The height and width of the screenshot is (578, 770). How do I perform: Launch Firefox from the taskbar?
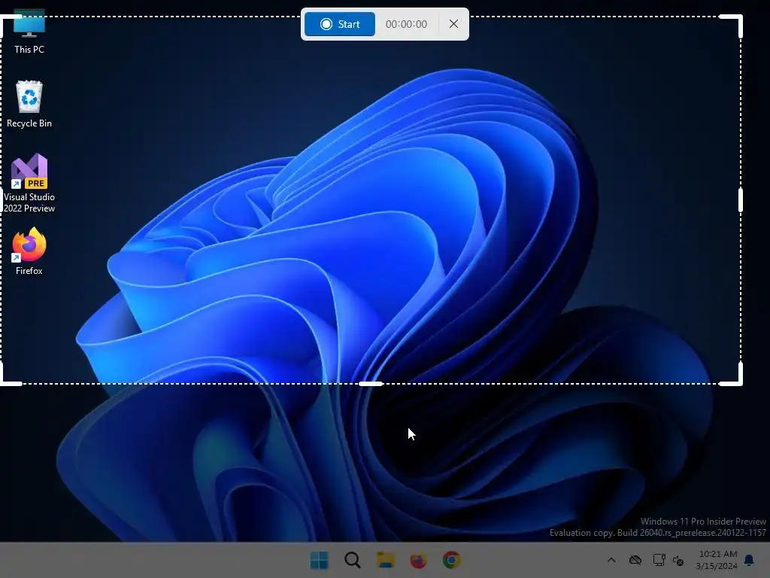(x=418, y=560)
